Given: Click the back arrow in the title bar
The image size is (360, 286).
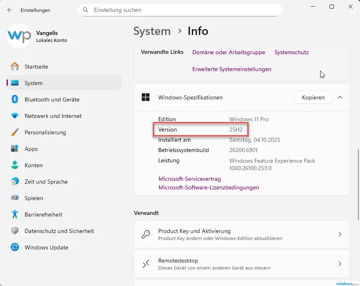Looking at the screenshot, I should coord(10,10).
